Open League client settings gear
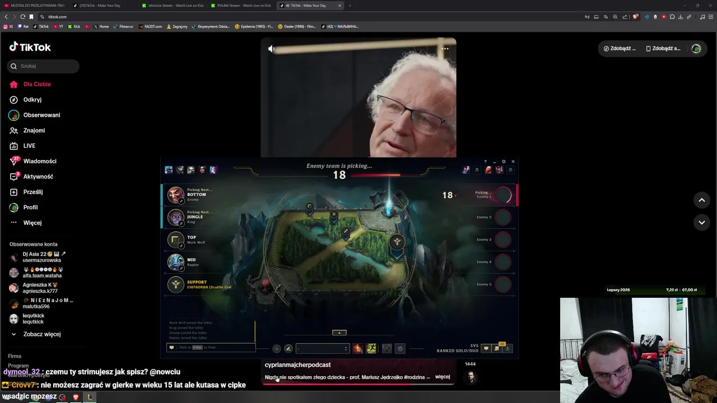The image size is (717, 403). (x=504, y=162)
